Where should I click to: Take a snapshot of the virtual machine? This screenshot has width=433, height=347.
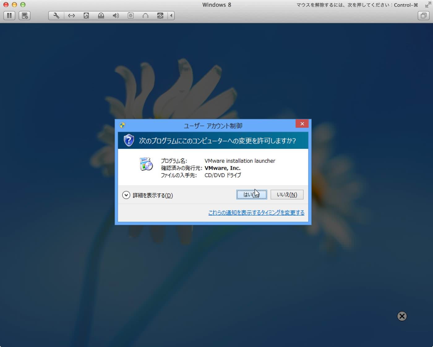click(x=24, y=15)
